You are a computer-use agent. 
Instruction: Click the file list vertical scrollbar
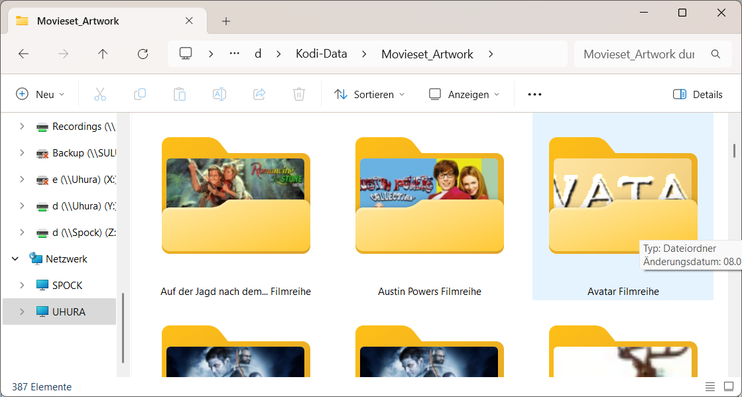734,151
